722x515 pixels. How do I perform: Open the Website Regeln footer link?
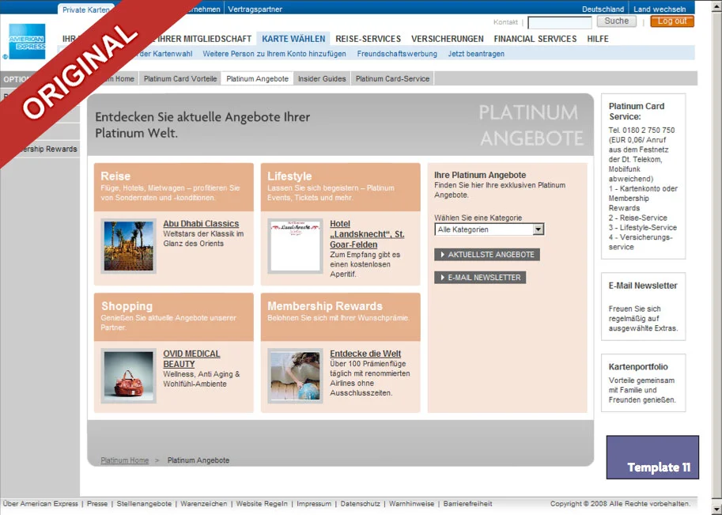(x=262, y=504)
